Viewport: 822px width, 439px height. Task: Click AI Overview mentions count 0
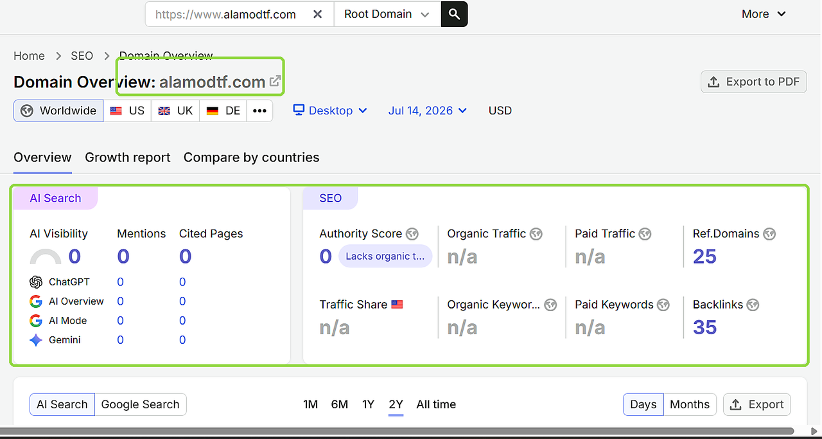point(120,301)
